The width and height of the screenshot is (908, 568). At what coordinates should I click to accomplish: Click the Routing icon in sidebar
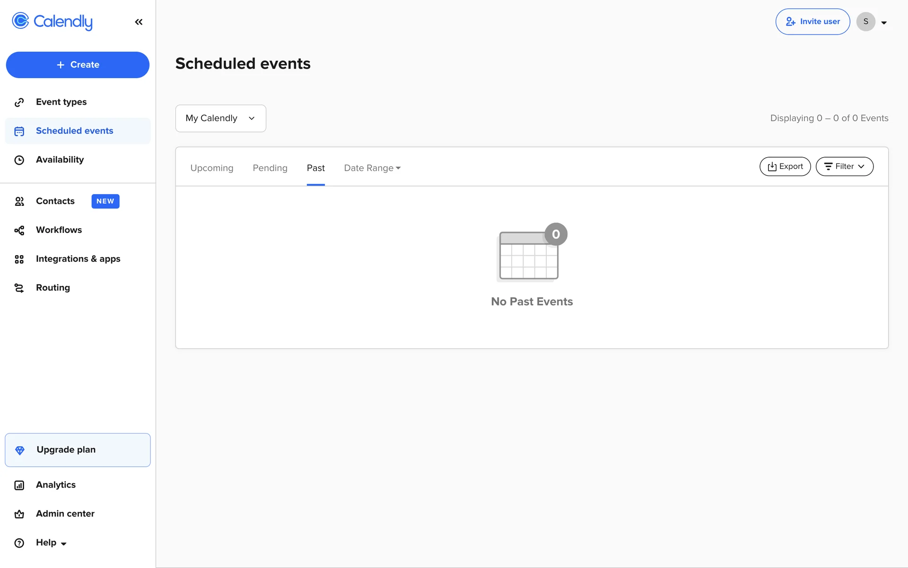tap(19, 288)
